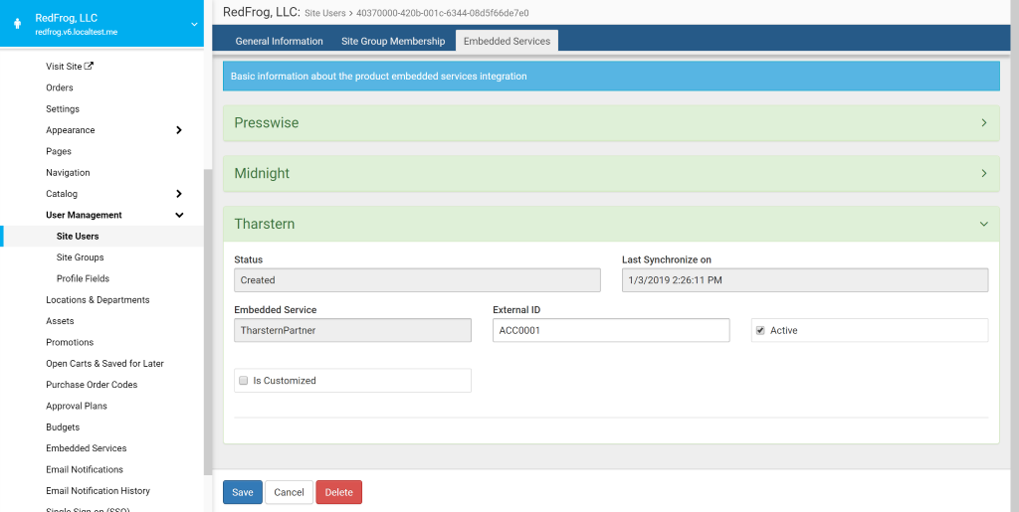Viewport: 1019px width, 512px height.
Task: Select the Embedded Services tab
Action: pos(507,41)
